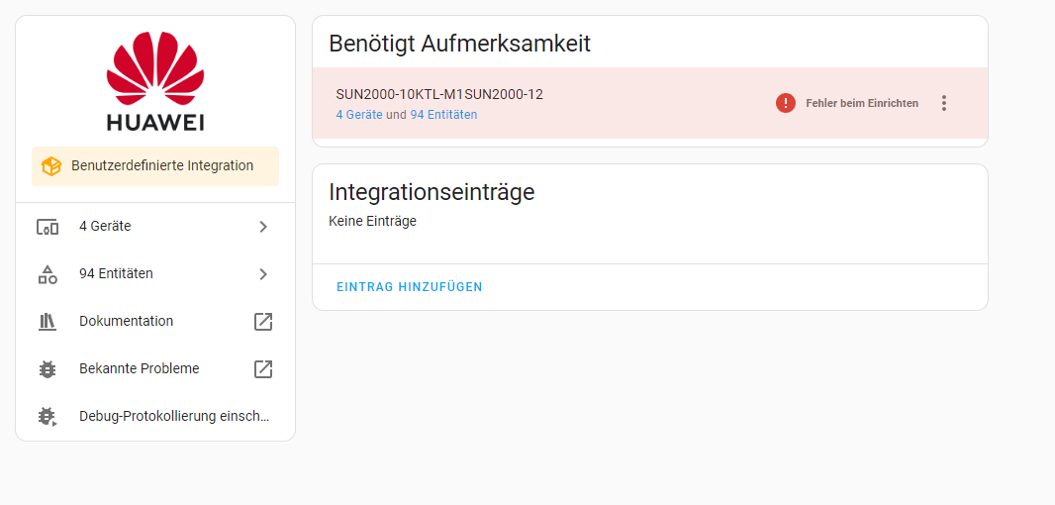Click the bug icon for Bekannte Probleme
Screen dimensions: 1055x505
[48, 369]
